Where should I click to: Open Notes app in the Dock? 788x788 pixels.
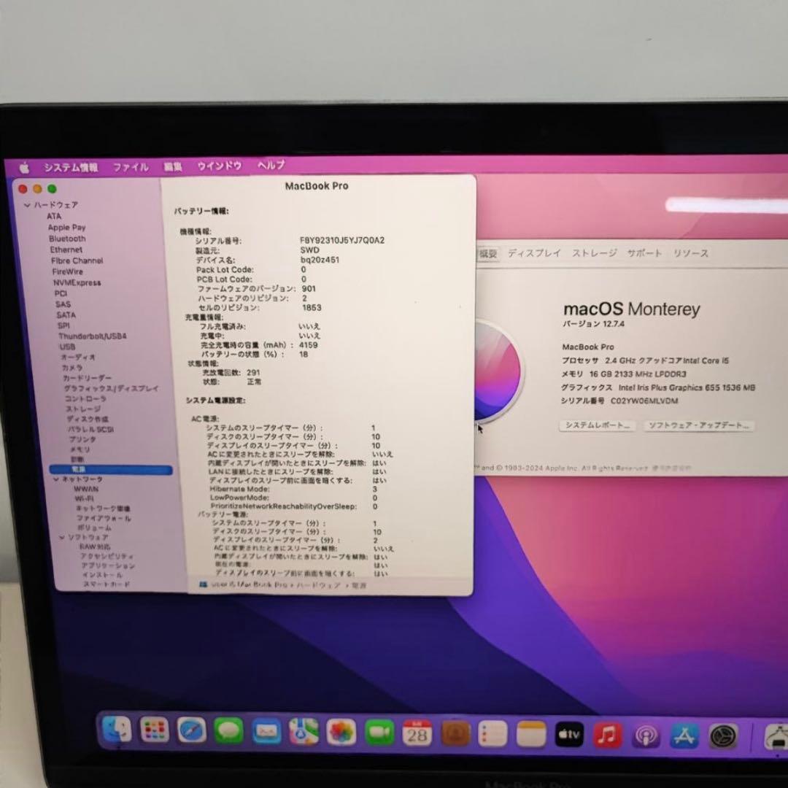click(x=531, y=735)
